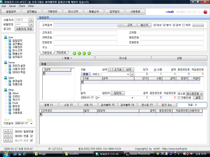
Task: Uncheck the 검색 checkbox
Action: tap(174, 25)
